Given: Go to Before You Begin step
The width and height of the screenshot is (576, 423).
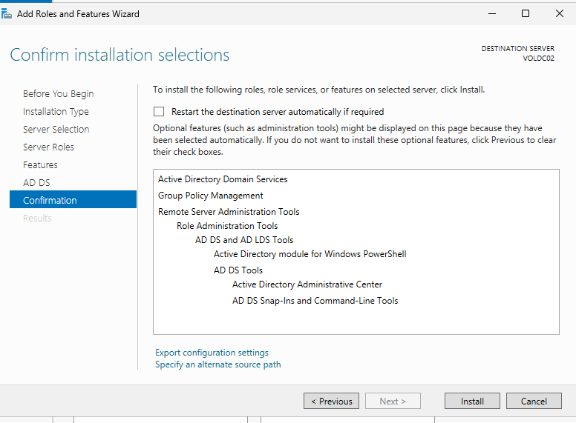Looking at the screenshot, I should pos(58,94).
